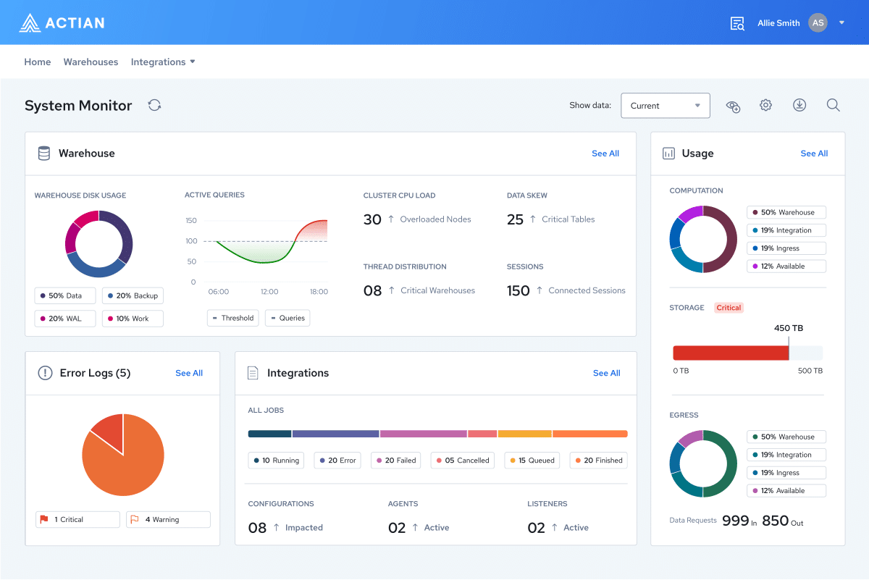Go to Home in the navigation bar
This screenshot has height=580, width=869.
coord(37,62)
